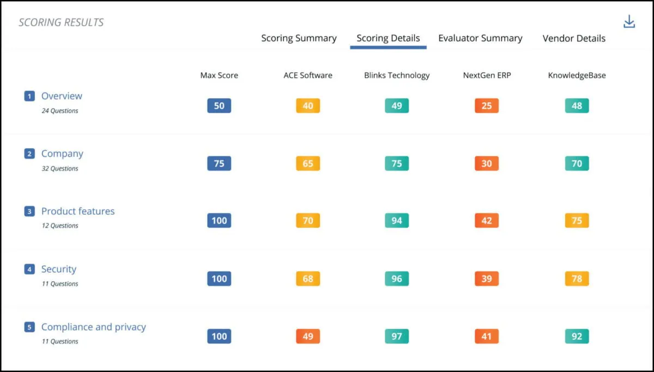Click the numbered badge beside Overview
Image resolution: width=654 pixels, height=372 pixels.
pyautogui.click(x=29, y=96)
